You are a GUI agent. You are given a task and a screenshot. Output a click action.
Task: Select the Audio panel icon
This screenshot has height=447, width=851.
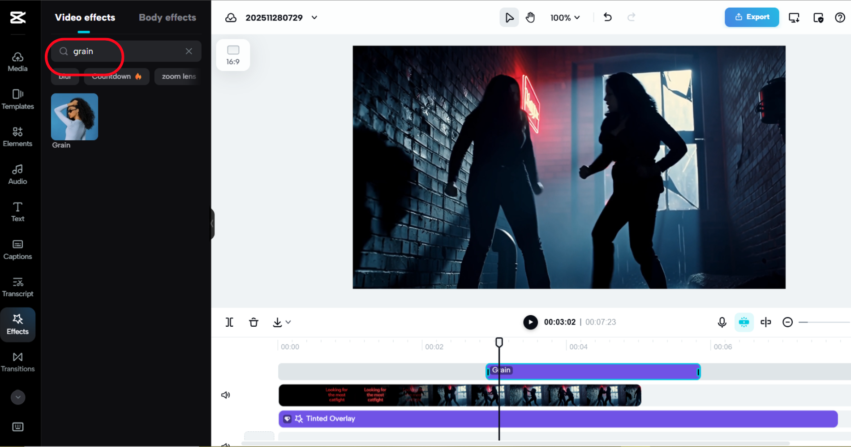tap(17, 174)
